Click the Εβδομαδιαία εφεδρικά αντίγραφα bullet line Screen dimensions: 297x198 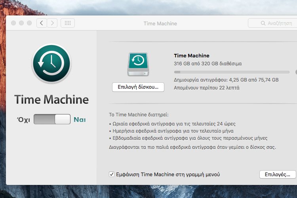(188, 138)
